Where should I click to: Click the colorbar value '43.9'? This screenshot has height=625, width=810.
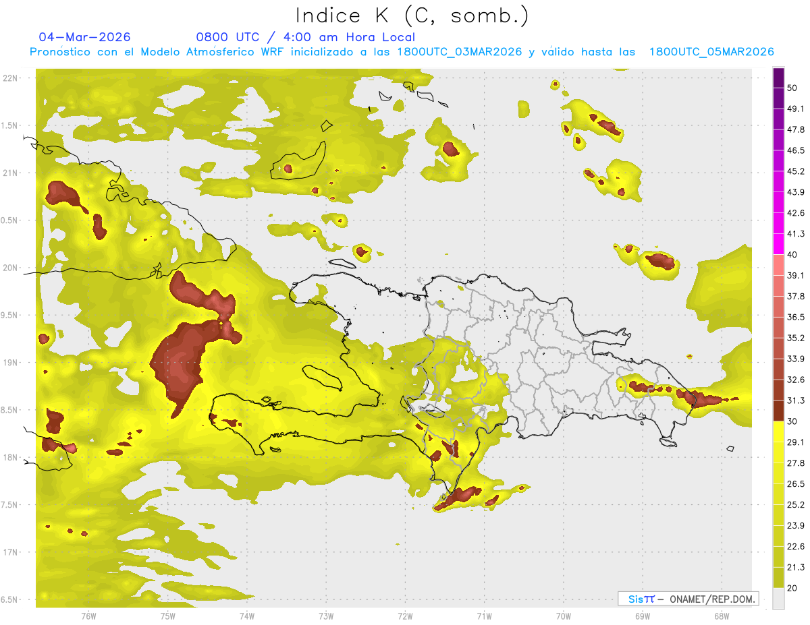coord(796,192)
